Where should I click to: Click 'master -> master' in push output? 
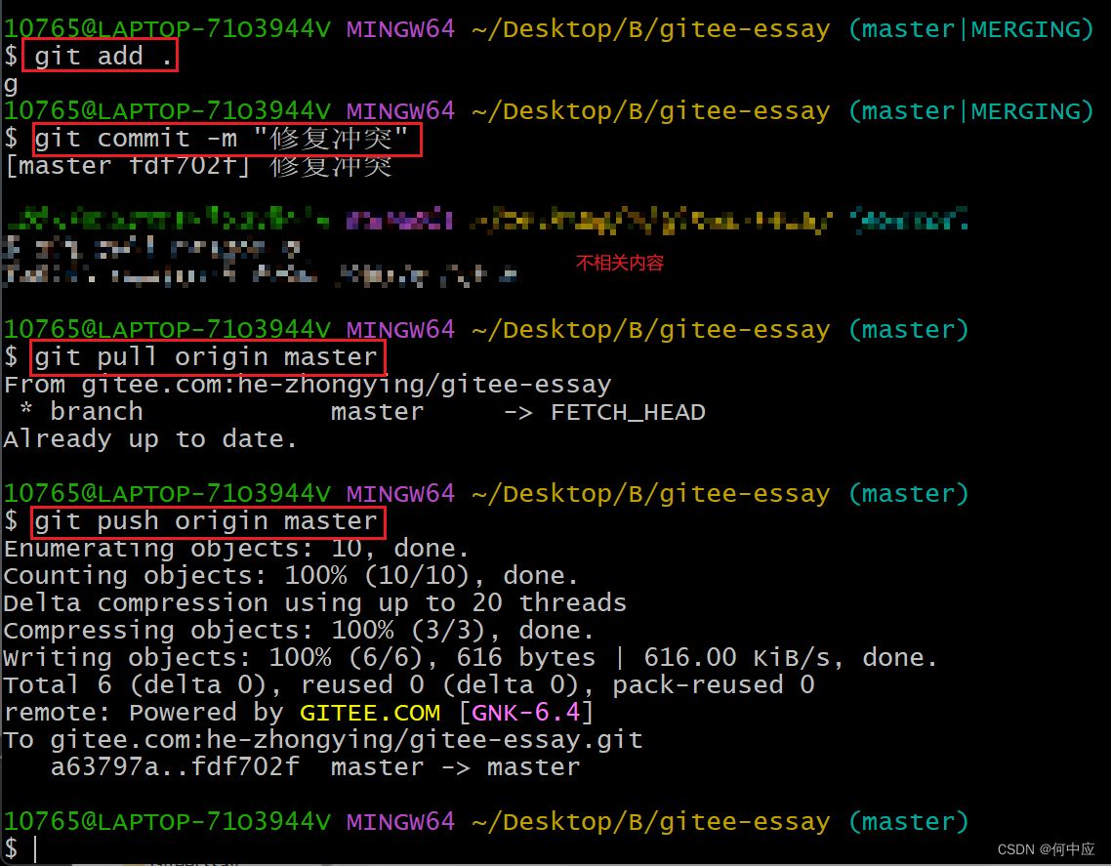click(456, 767)
